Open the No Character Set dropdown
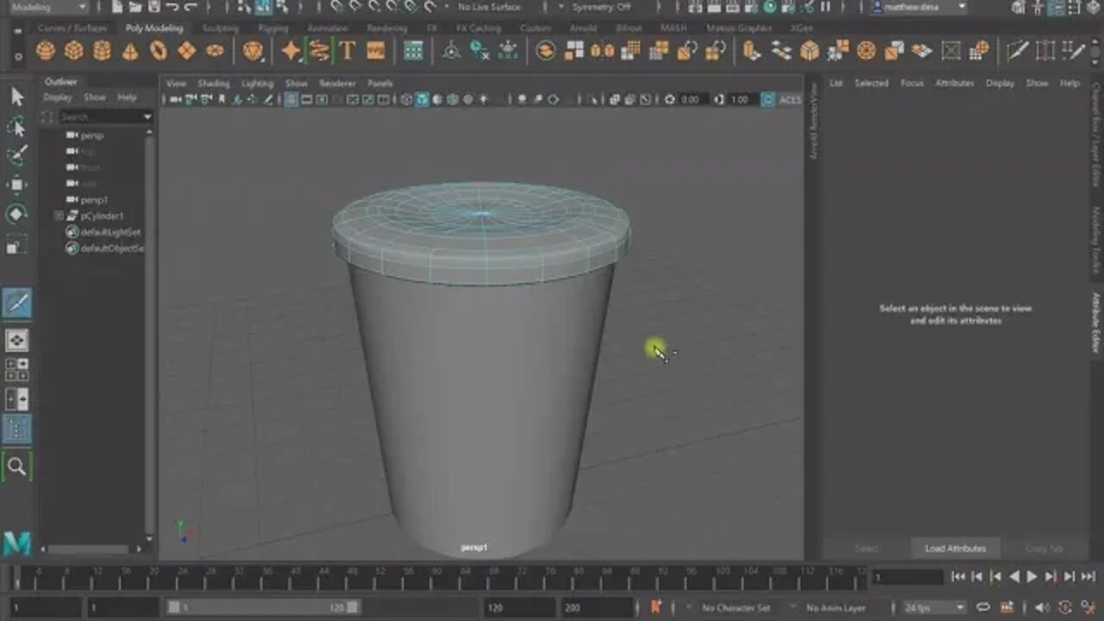The width and height of the screenshot is (1104, 621). click(736, 608)
